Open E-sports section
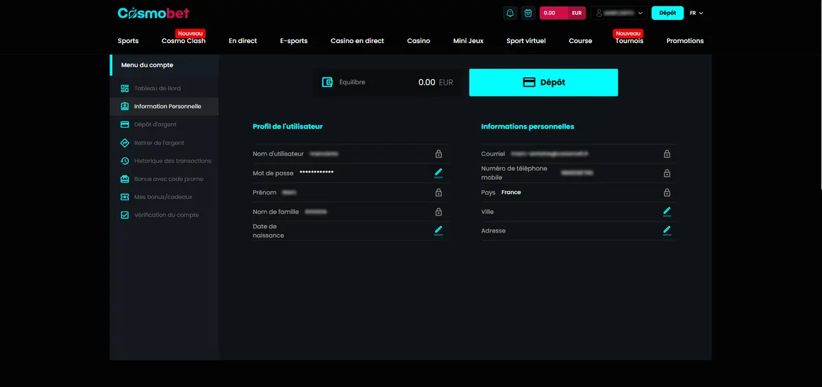The height and width of the screenshot is (387, 822). point(294,41)
